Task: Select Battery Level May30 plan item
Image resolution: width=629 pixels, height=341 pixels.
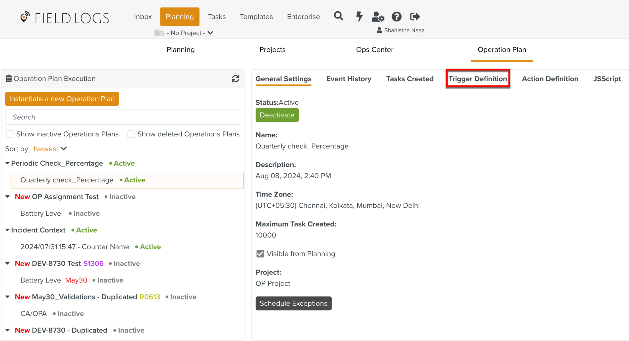Action: pyautogui.click(x=54, y=280)
